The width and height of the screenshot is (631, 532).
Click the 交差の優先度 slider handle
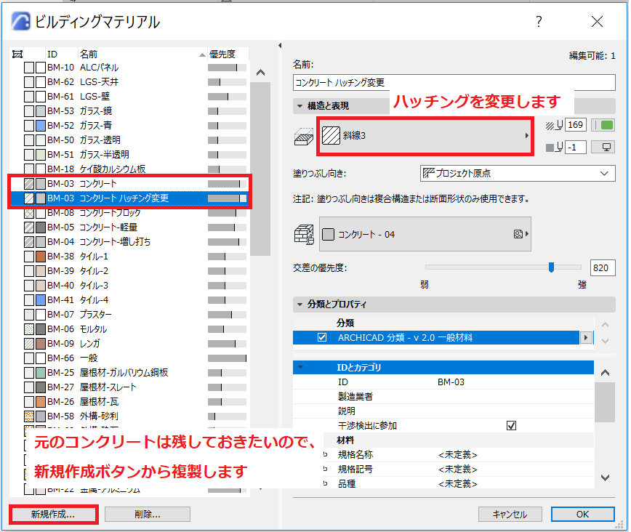(x=551, y=267)
